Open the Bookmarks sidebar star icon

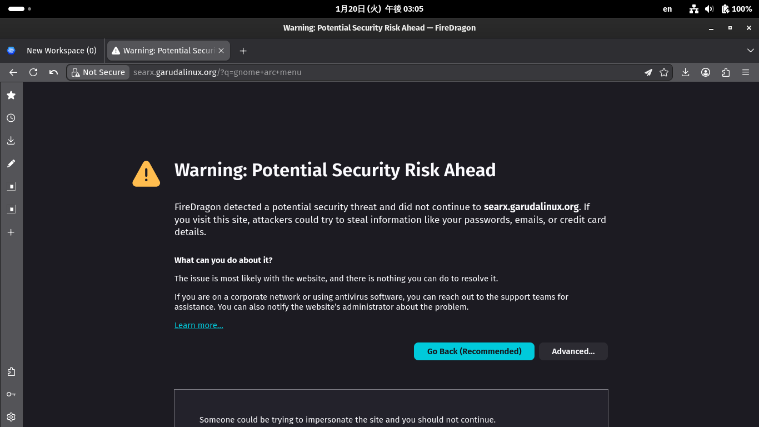[11, 95]
